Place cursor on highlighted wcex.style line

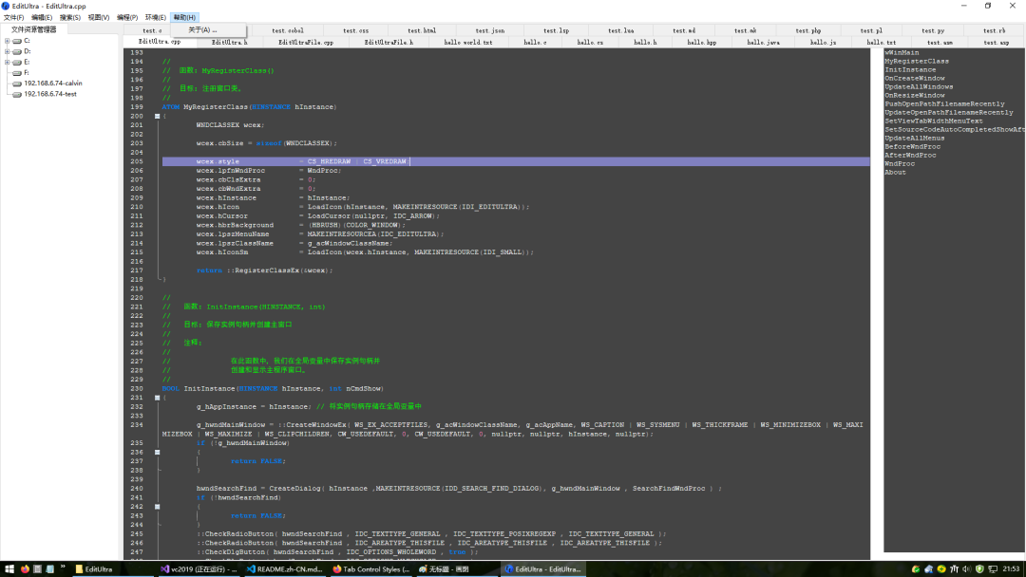coord(516,161)
